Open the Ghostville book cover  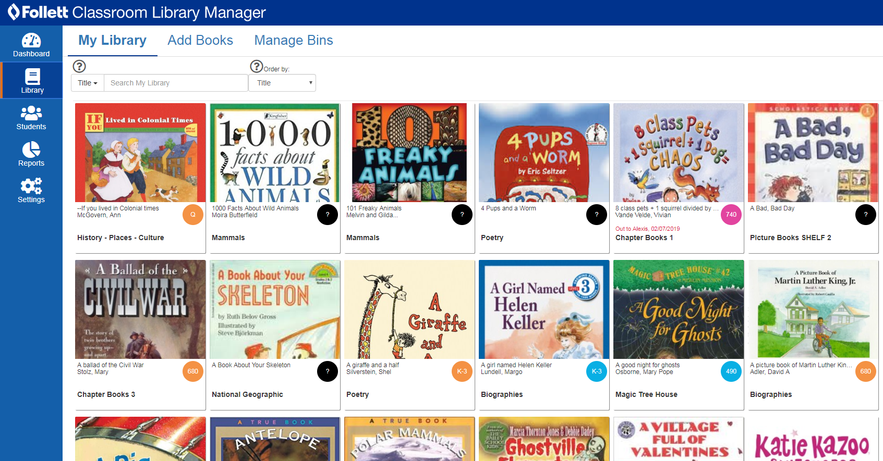[x=544, y=439]
